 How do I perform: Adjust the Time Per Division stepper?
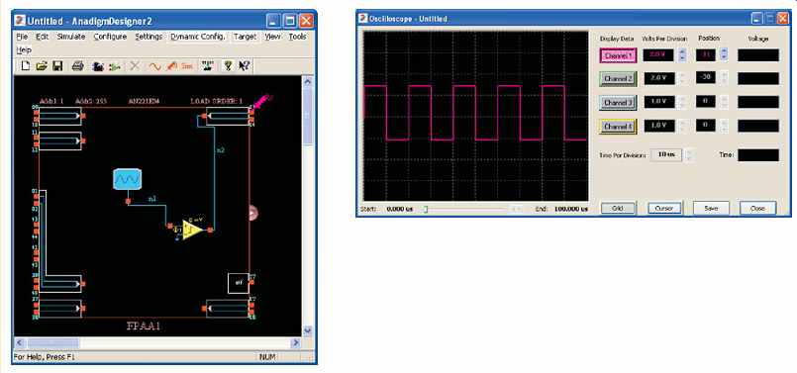(x=689, y=155)
